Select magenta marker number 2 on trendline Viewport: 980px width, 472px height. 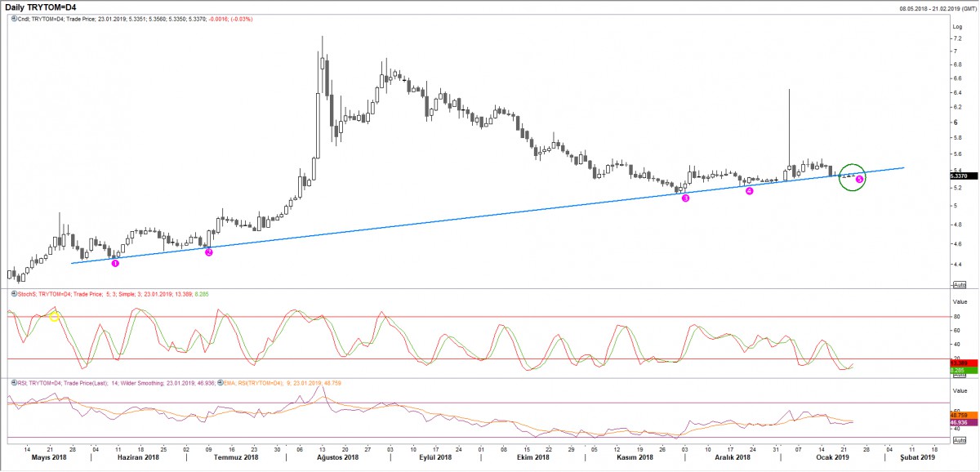click(208, 252)
